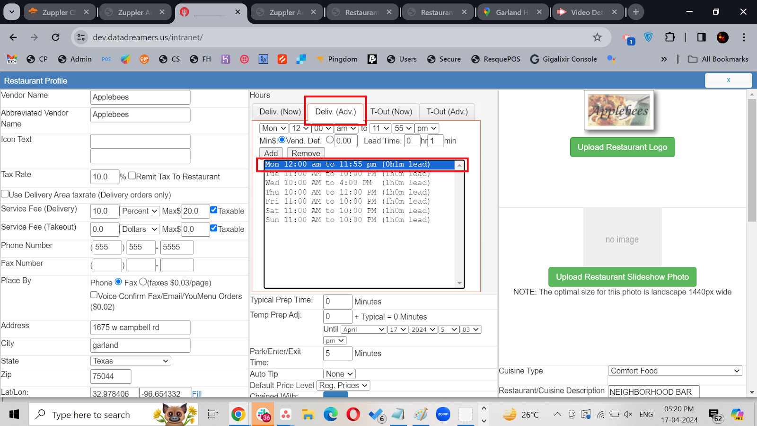Enable Voice Confirm Fax/Email/YouMenu Orders

coord(94,295)
